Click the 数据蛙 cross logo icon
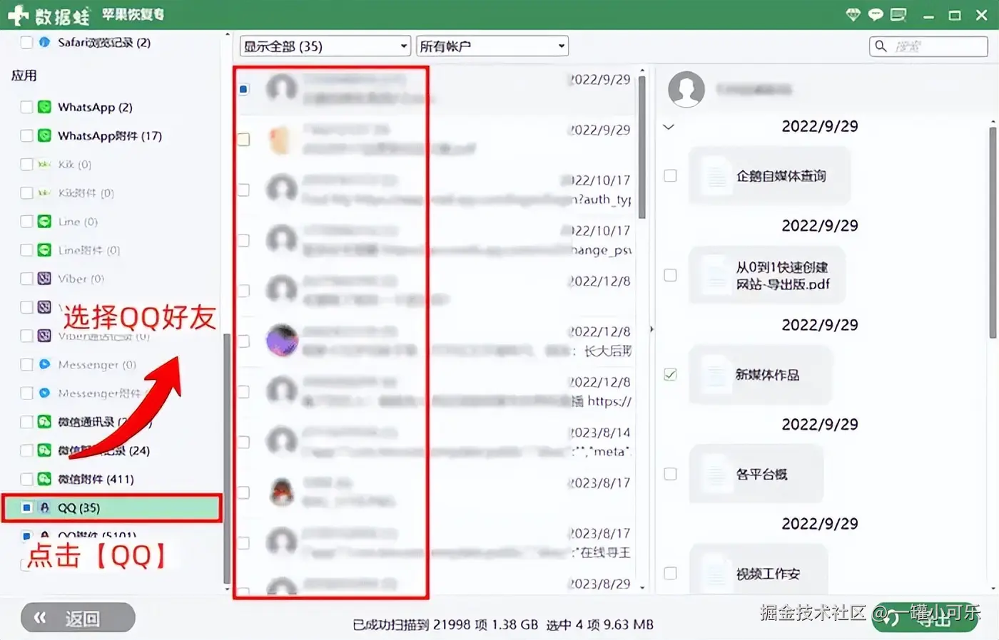999x640 pixels. (18, 15)
